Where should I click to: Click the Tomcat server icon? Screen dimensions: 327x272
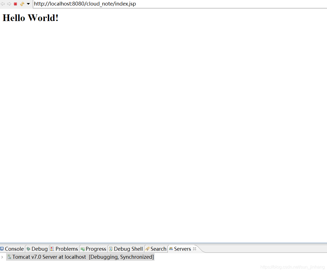(x=9, y=257)
